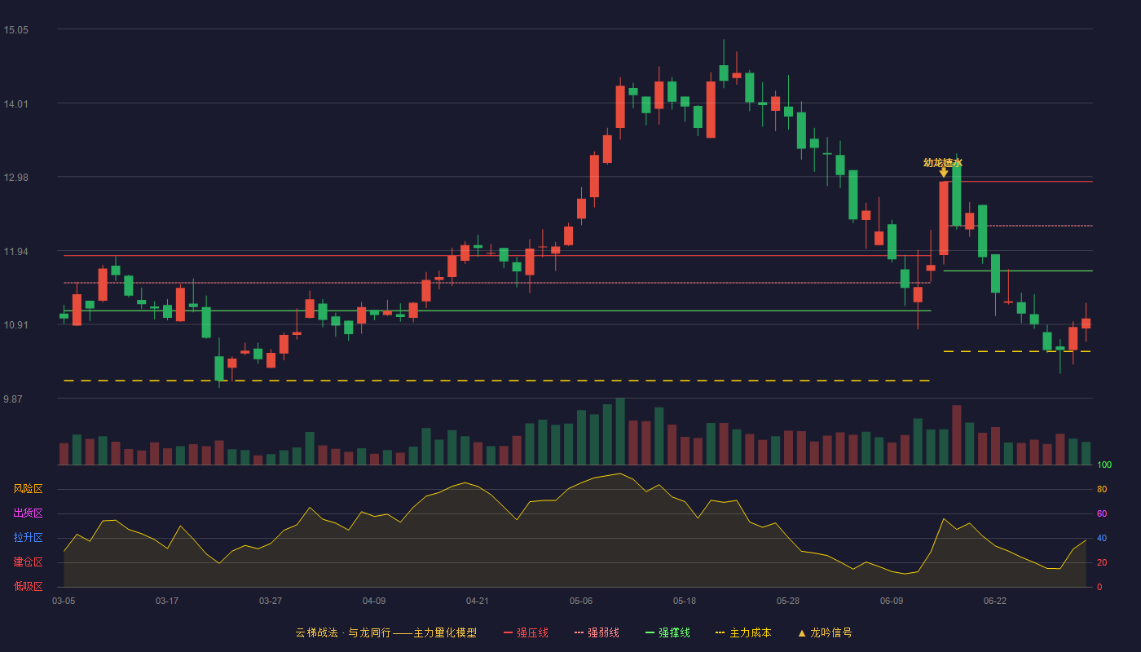The width and height of the screenshot is (1141, 652).
Task: Toggle the 主力成本 legend series
Action: tap(742, 632)
